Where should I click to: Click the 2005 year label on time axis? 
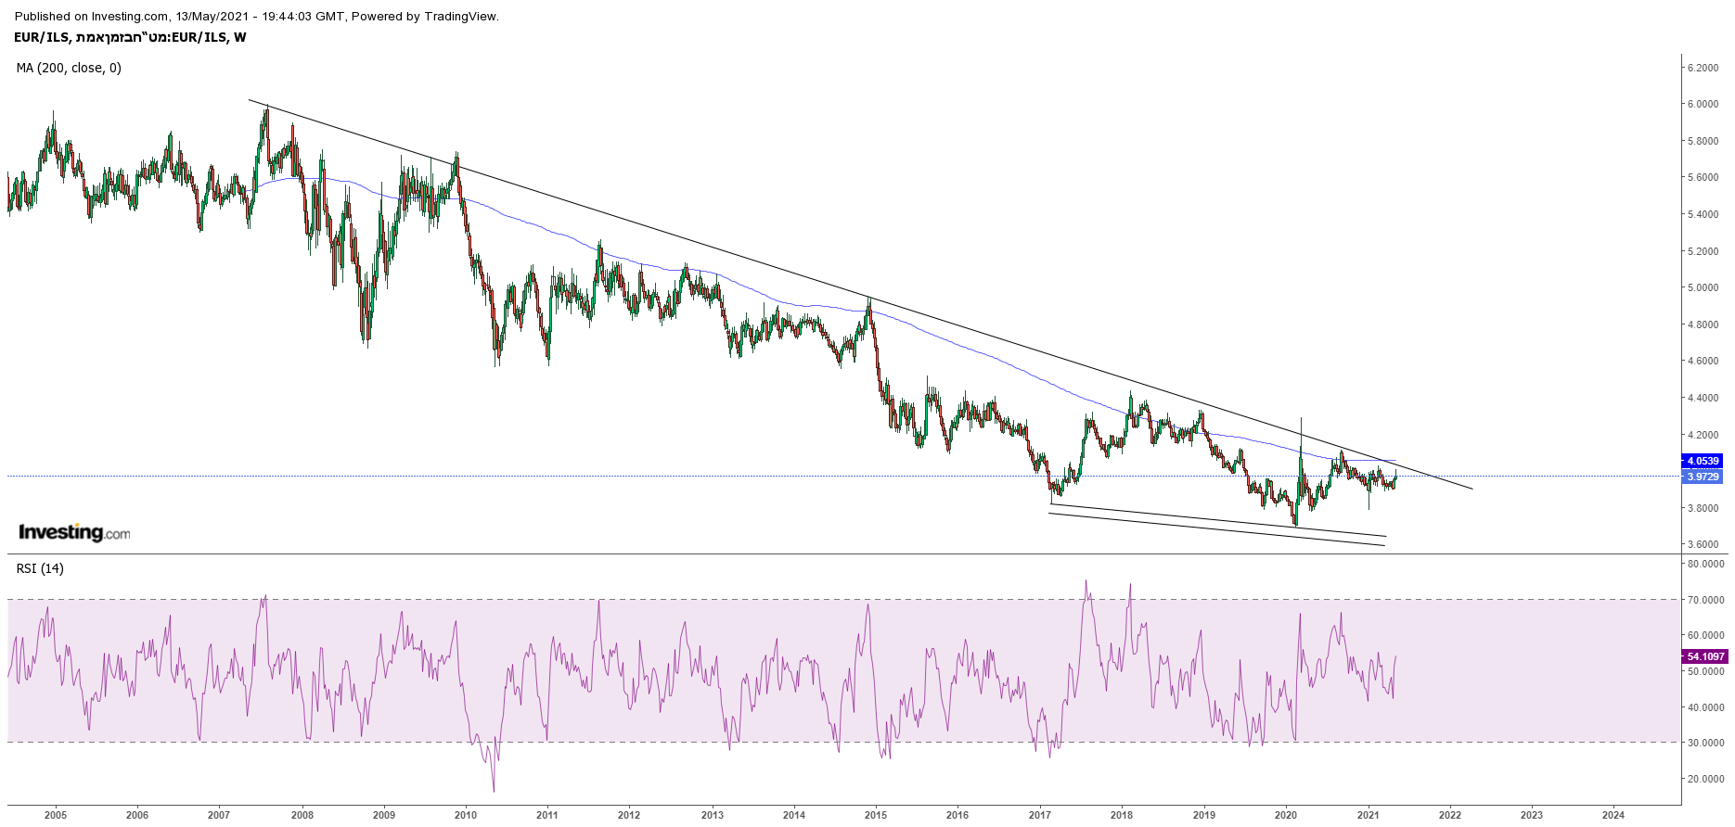point(56,815)
